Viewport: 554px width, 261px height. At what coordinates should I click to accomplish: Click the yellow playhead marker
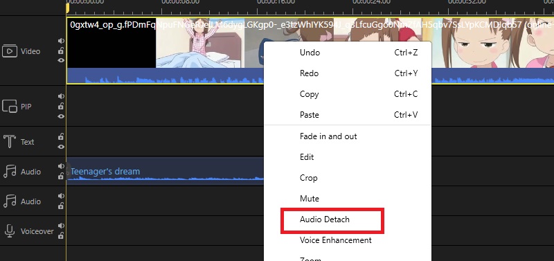[67, 8]
